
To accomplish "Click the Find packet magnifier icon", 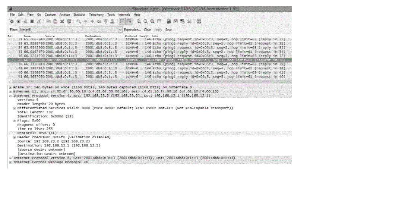I will point(79,22).
